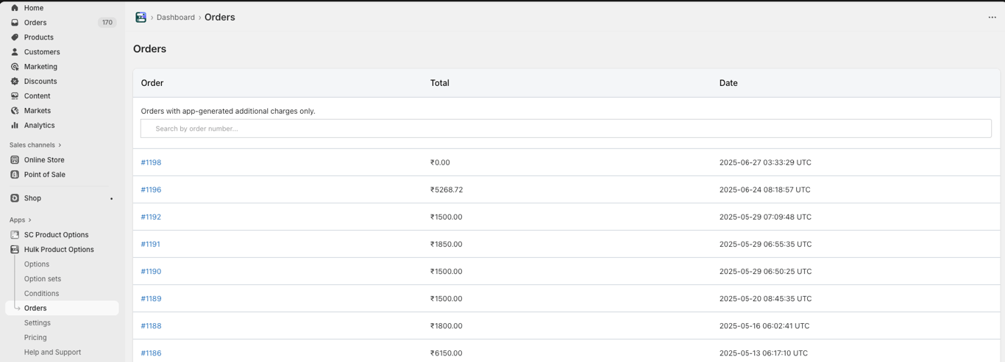1005x362 pixels.
Task: Open SC Product Options app
Action: (x=56, y=235)
